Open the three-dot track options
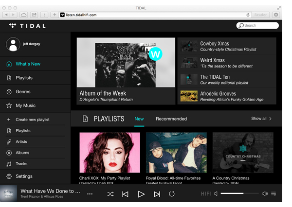Viewport: 292px width, 207px height. pos(90,194)
